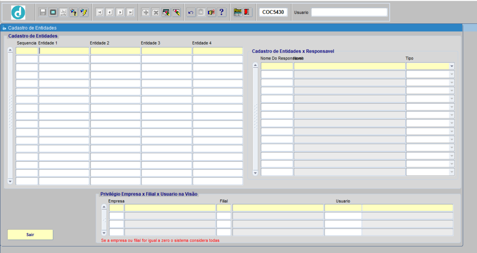Click the red Exit door icon
This screenshot has height=253, width=477.
coord(247,12)
